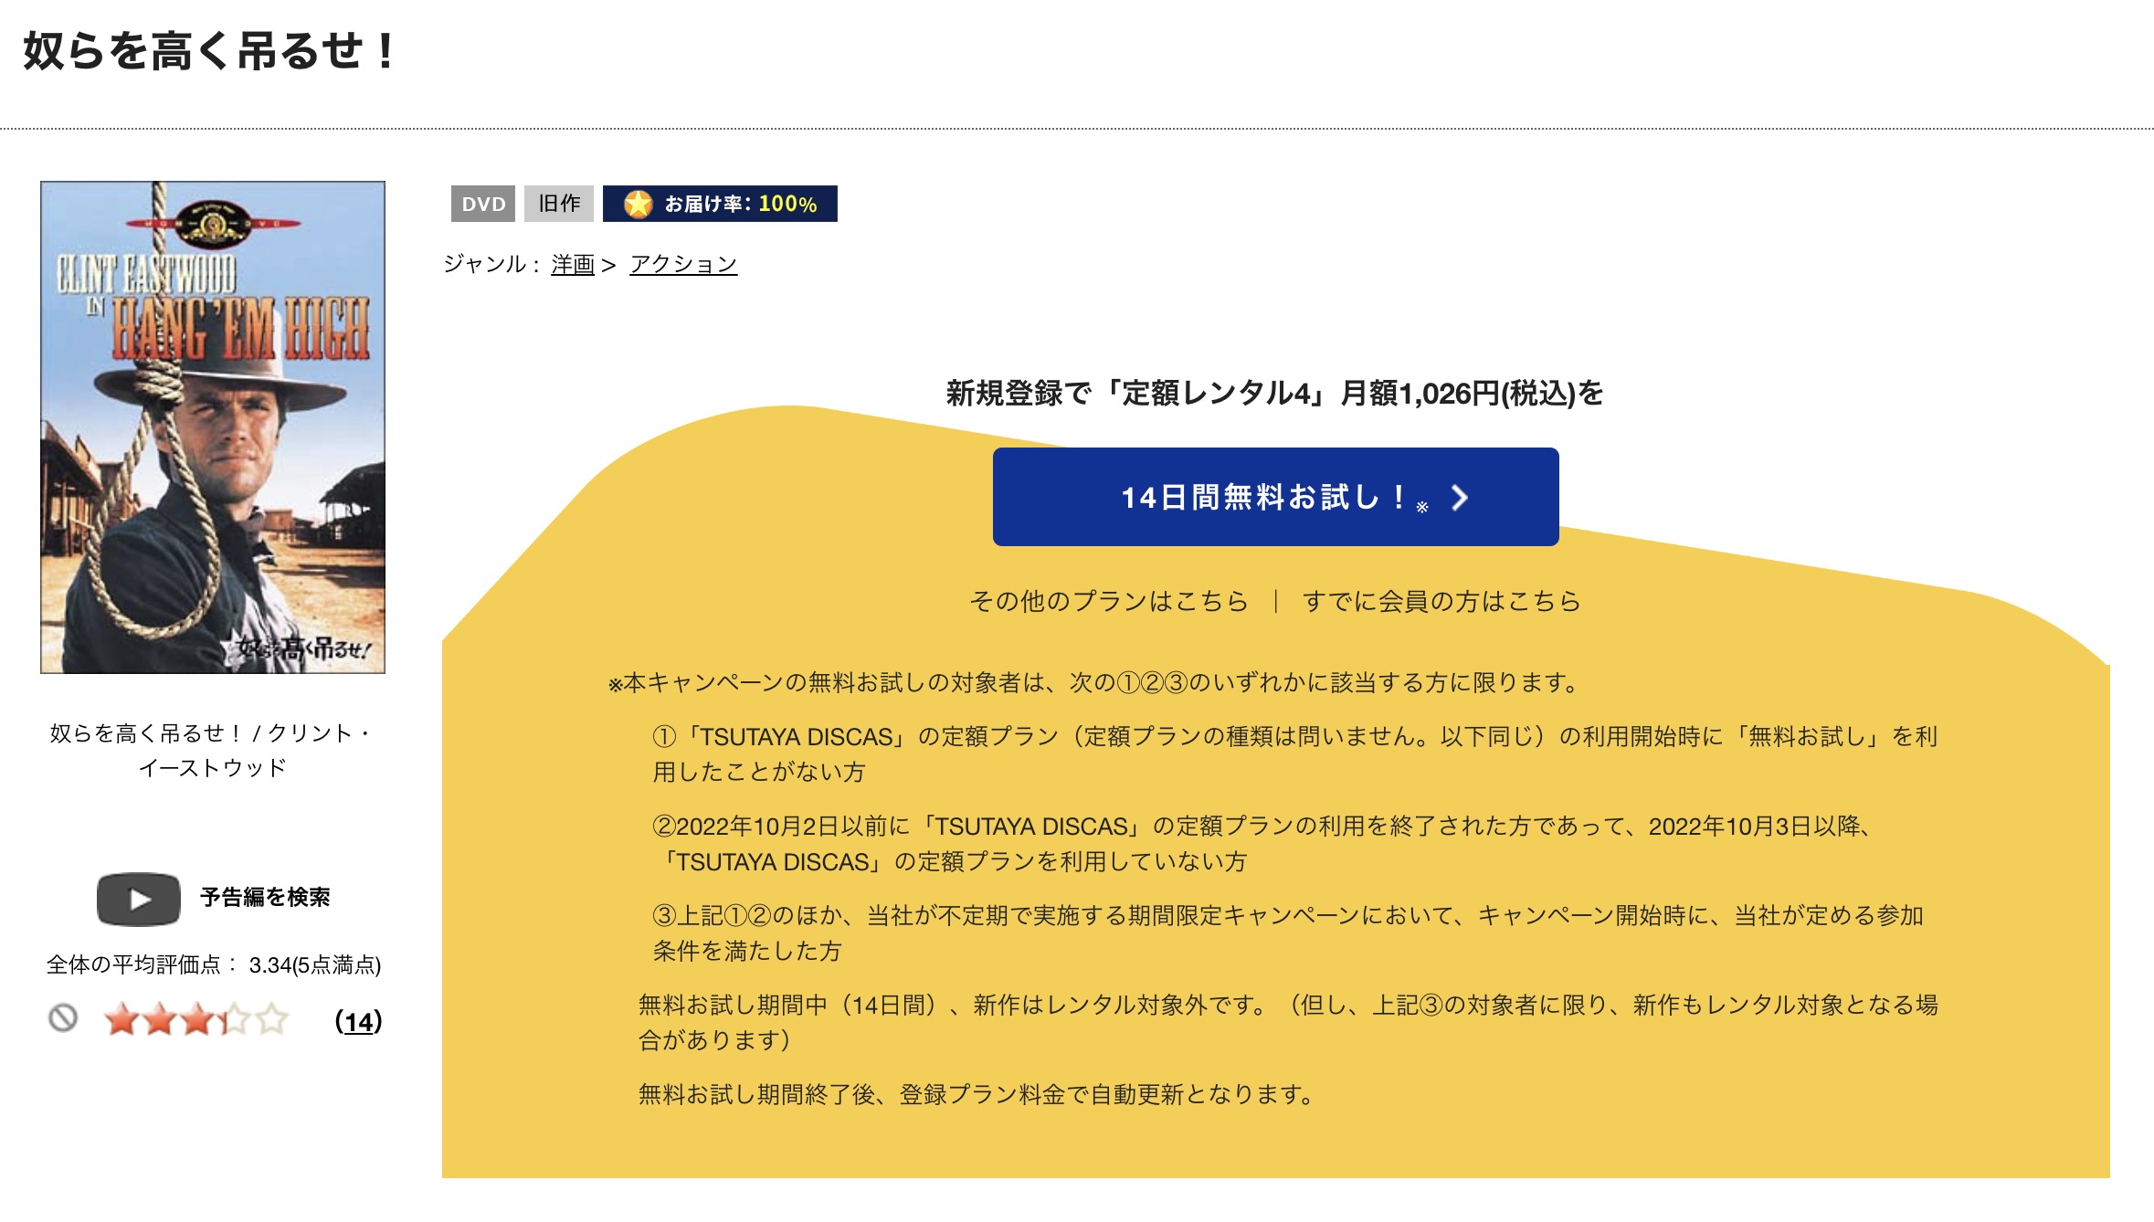
Task: Click the second rating star
Action: click(159, 1019)
